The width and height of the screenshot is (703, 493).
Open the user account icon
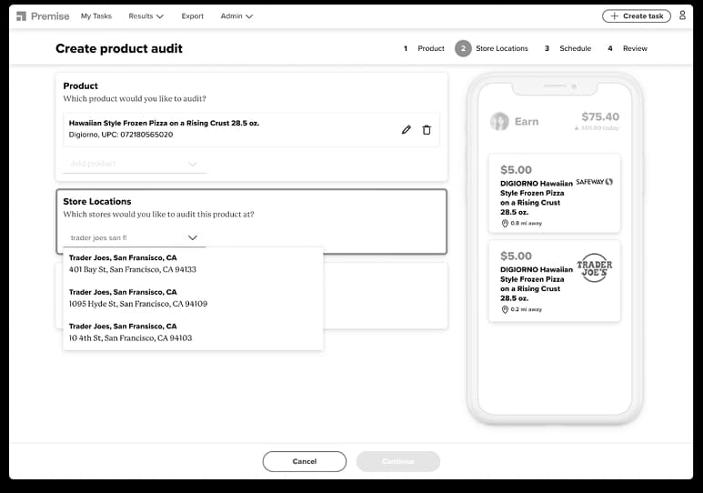pyautogui.click(x=682, y=15)
